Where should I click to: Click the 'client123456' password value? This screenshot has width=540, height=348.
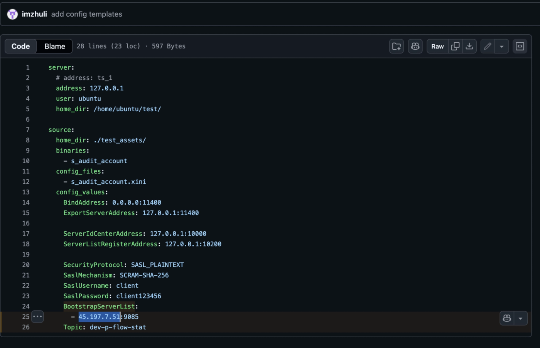pos(139,296)
